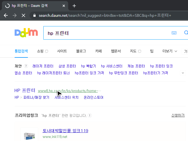Click the hp 무한잉크 프린터 suggestion
Viewport: 188px width, 141px height.
coord(123,73)
